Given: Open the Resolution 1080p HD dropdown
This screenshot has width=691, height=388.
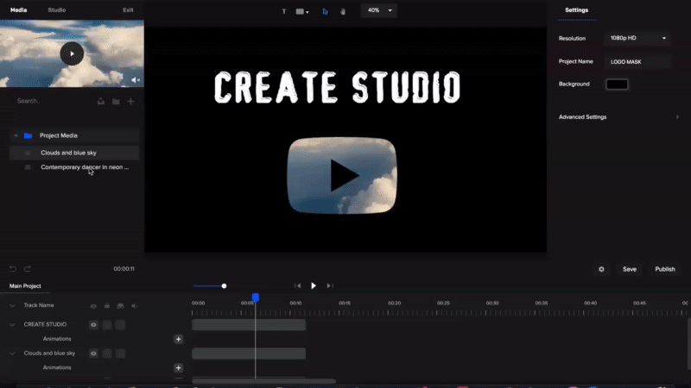Looking at the screenshot, I should (x=637, y=38).
